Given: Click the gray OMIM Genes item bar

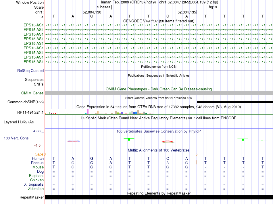Looking at the screenshot, I should pyautogui.click(x=159, y=93).
